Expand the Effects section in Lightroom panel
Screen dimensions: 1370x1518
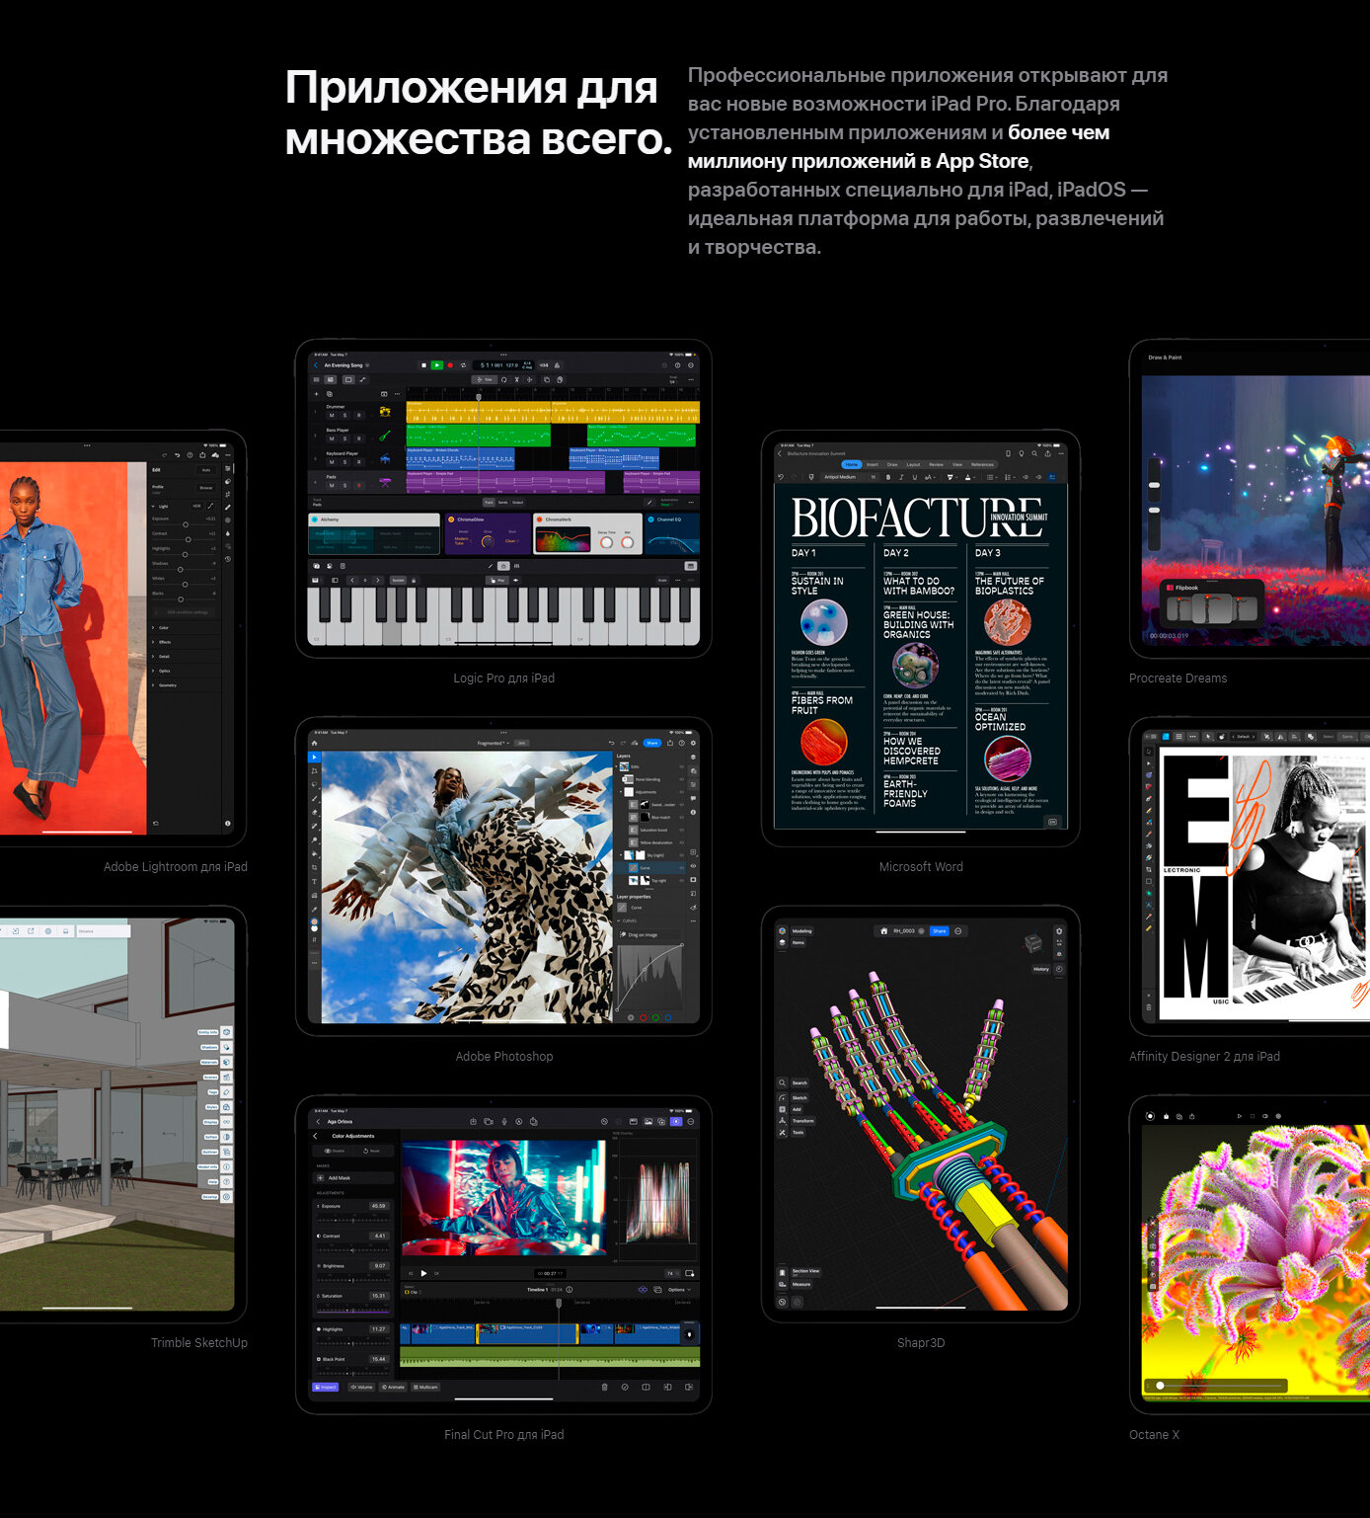[x=164, y=642]
